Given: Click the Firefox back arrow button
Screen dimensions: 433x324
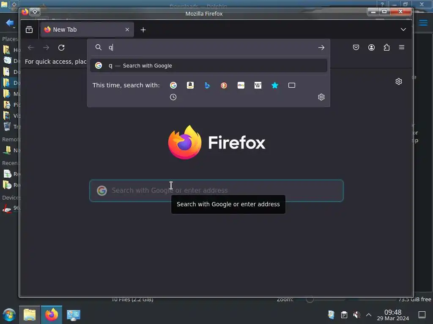Looking at the screenshot, I should (31, 48).
